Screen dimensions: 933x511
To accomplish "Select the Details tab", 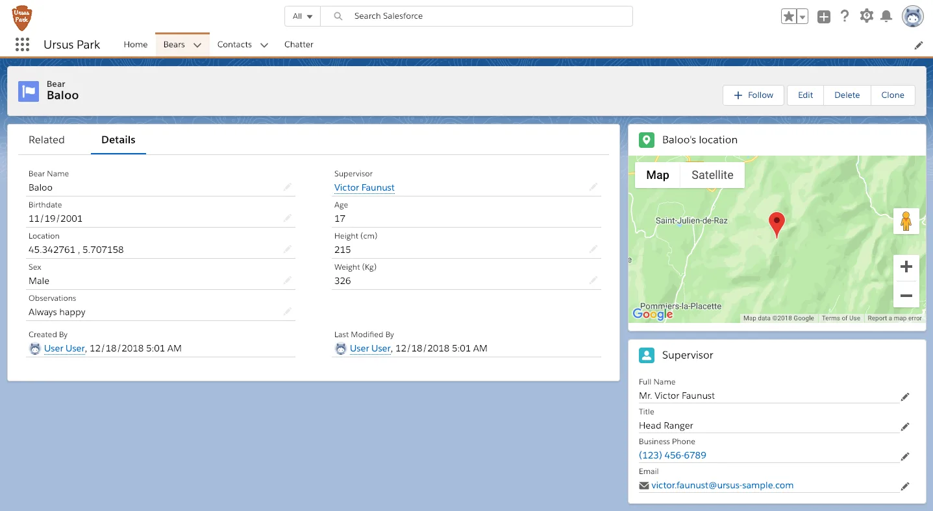I will point(118,139).
